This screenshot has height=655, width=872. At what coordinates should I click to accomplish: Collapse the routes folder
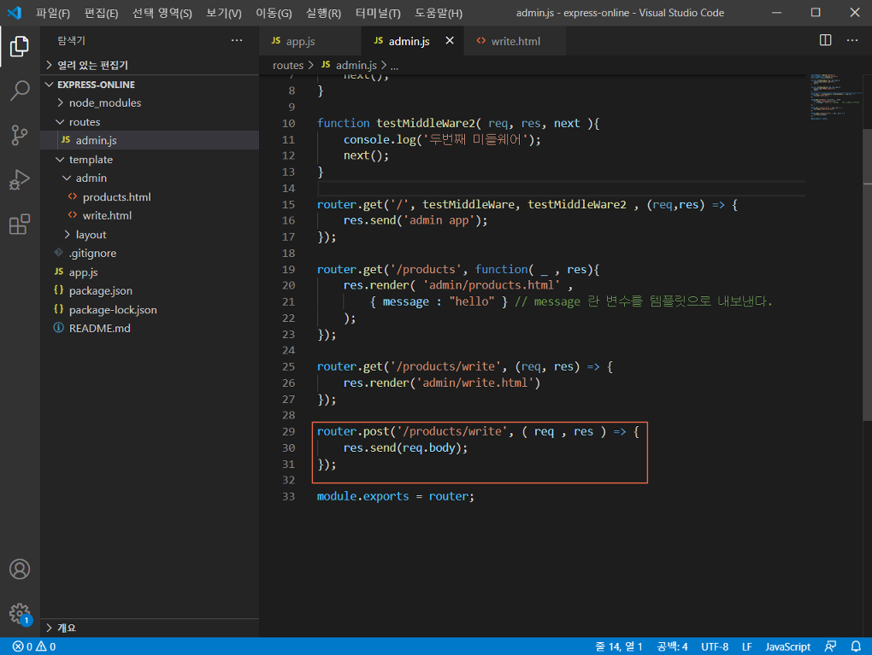150,121
